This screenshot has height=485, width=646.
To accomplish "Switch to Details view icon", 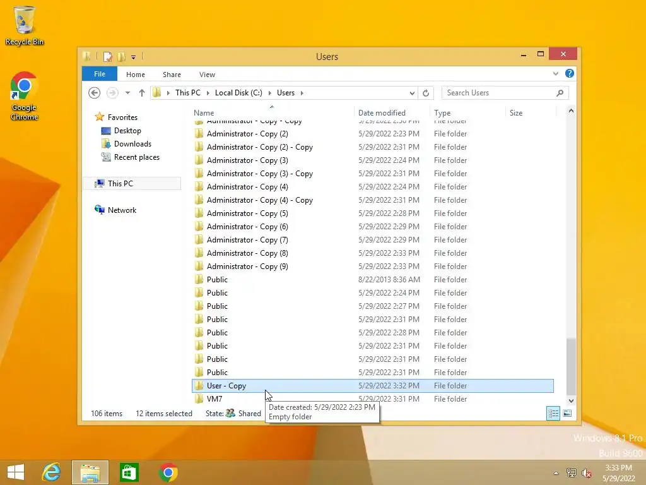I will pos(553,413).
